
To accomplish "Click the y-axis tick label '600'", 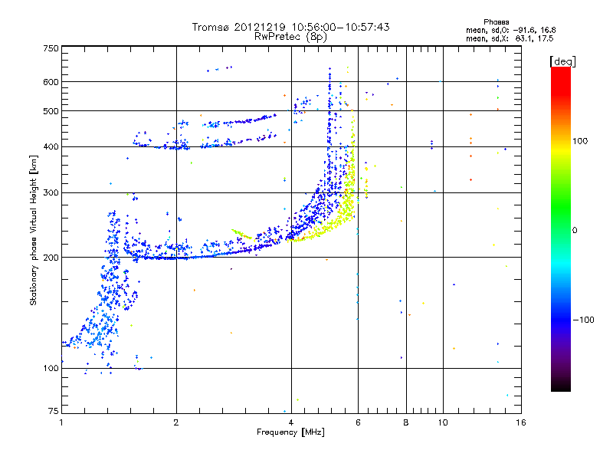I will (x=51, y=82).
